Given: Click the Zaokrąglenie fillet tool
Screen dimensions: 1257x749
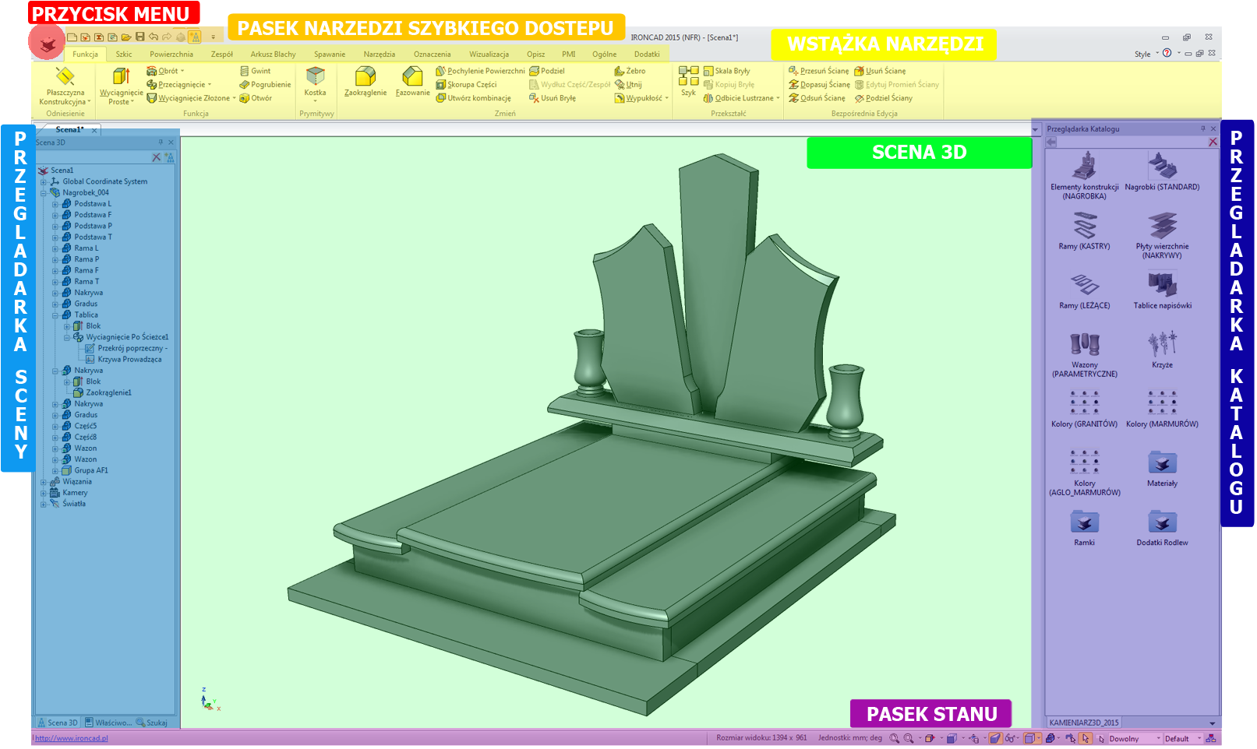Looking at the screenshot, I should click(365, 81).
